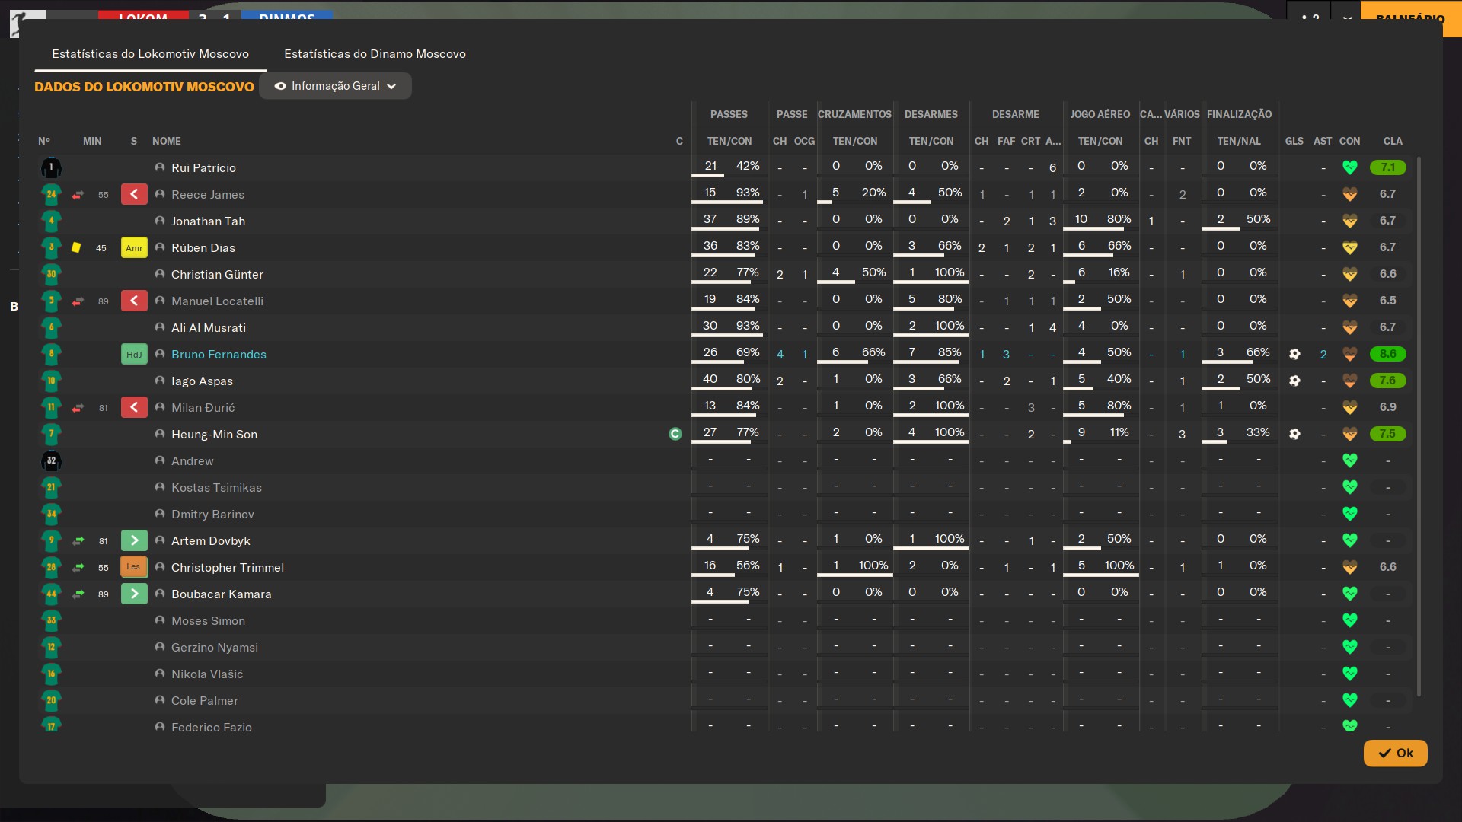The height and width of the screenshot is (822, 1462).
Task: Sort by the AST assists column header
Action: pos(1323,141)
